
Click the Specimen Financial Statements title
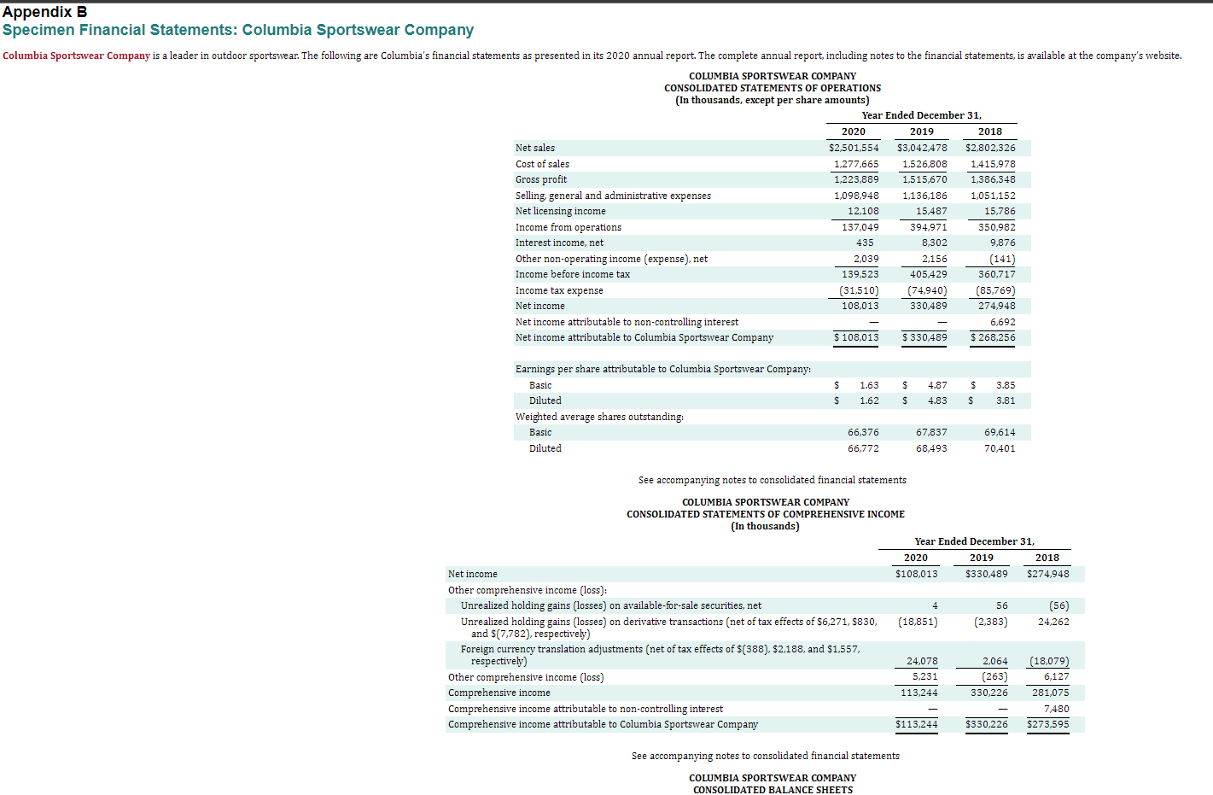[x=237, y=29]
